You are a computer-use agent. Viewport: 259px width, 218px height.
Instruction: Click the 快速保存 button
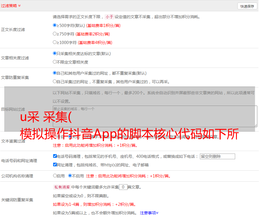tap(247, 6)
